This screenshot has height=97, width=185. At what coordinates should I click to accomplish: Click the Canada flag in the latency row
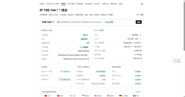point(108,96)
